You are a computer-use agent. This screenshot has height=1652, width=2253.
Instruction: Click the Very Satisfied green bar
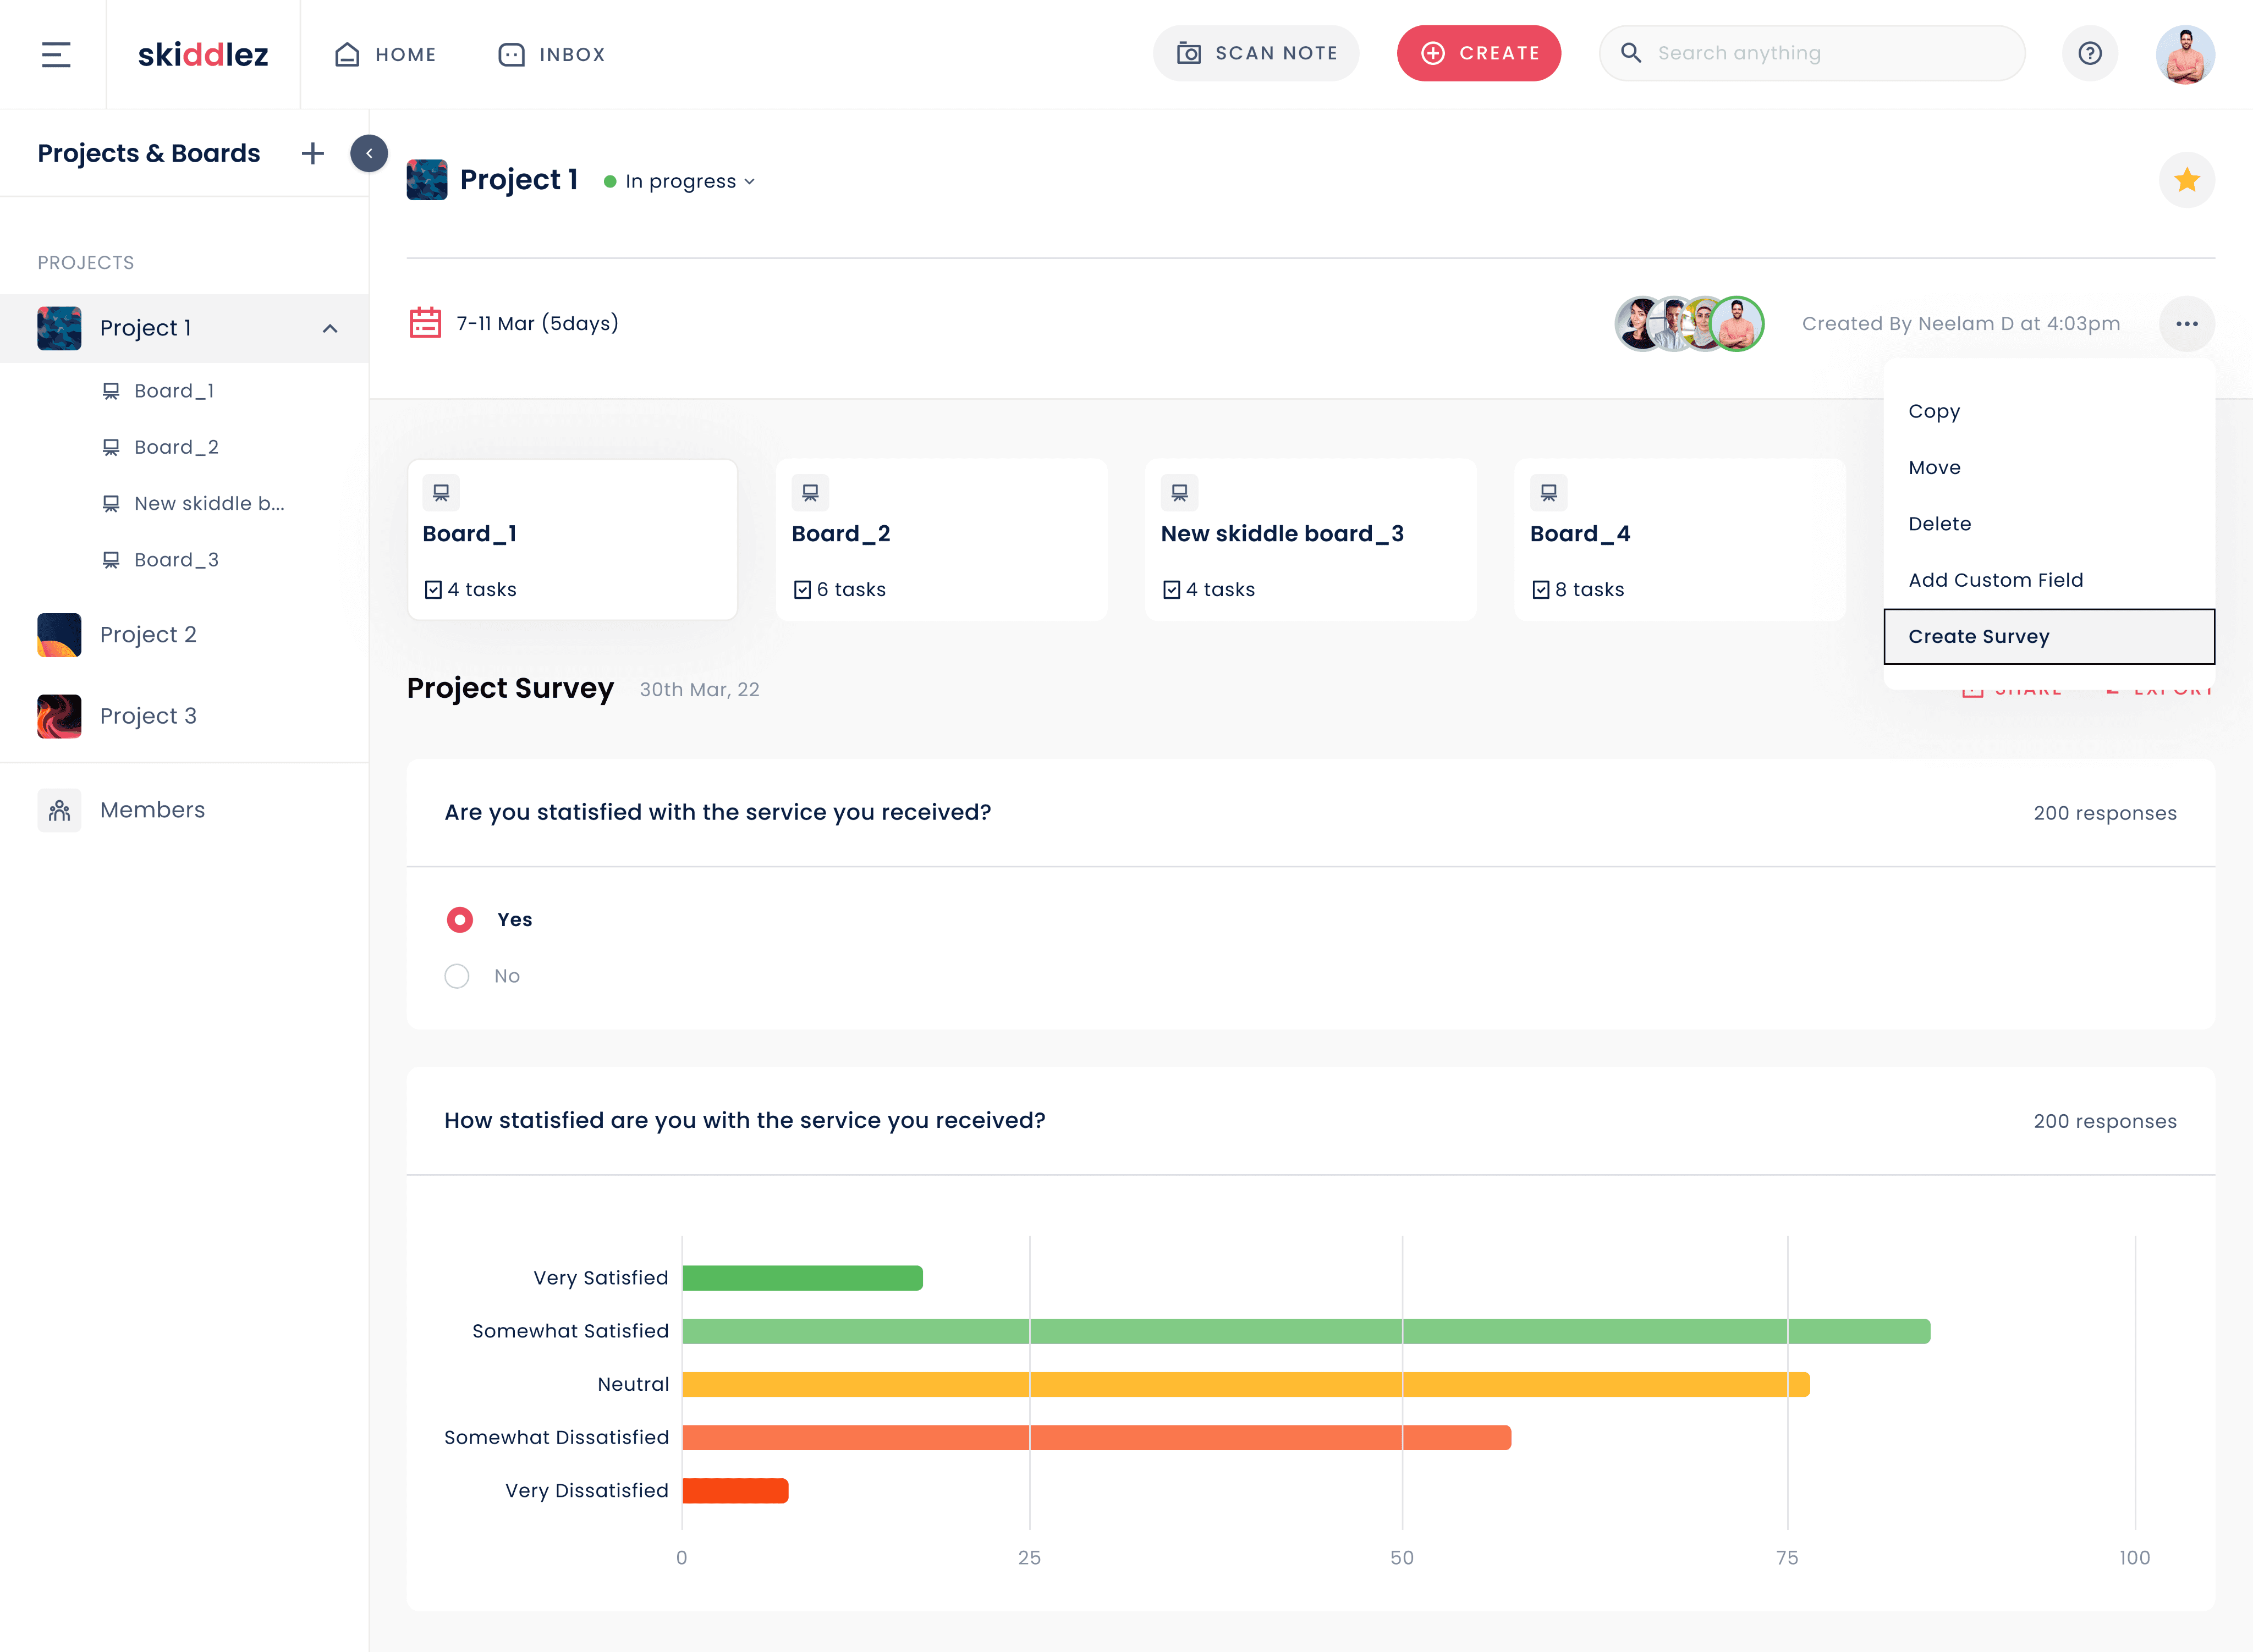[x=803, y=1278]
